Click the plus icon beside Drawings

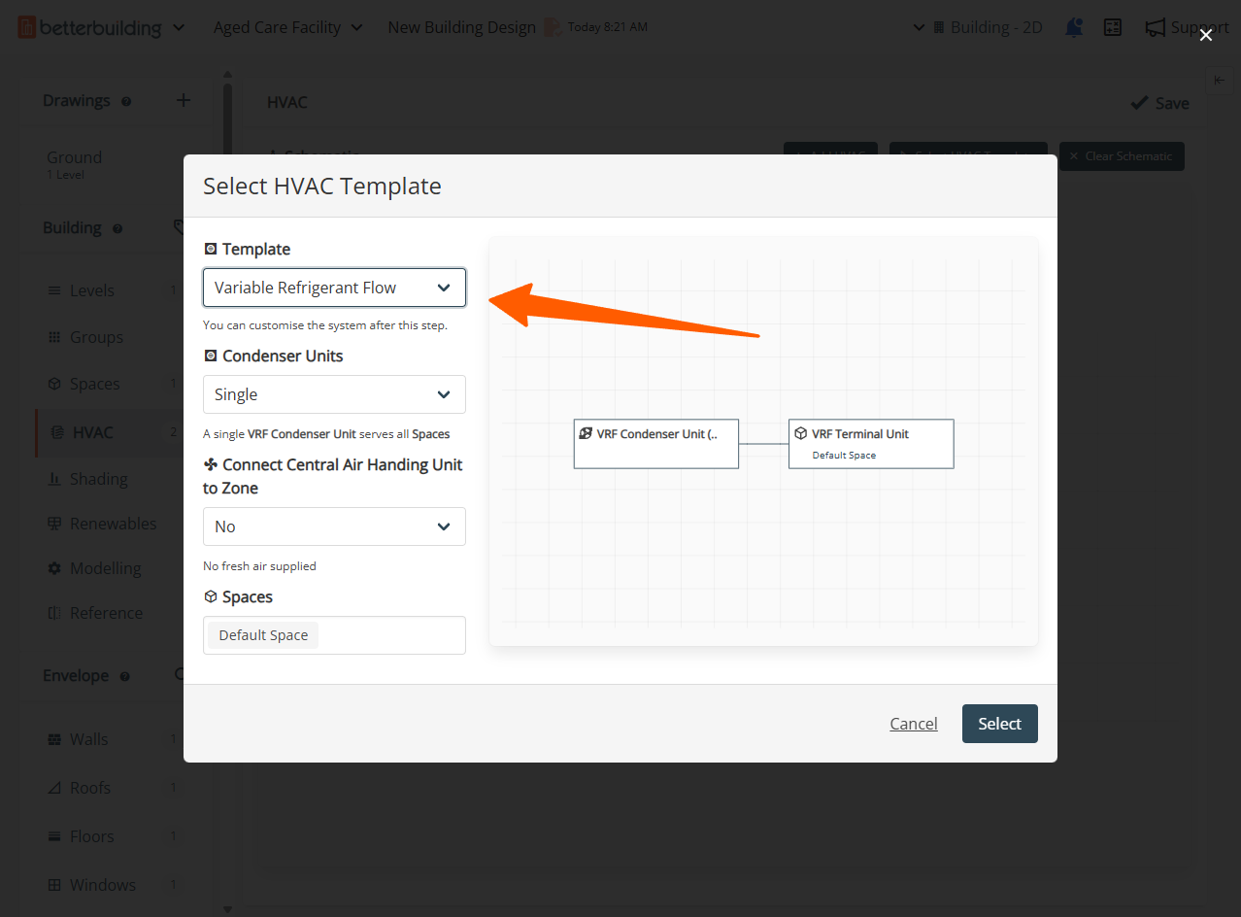coord(183,100)
